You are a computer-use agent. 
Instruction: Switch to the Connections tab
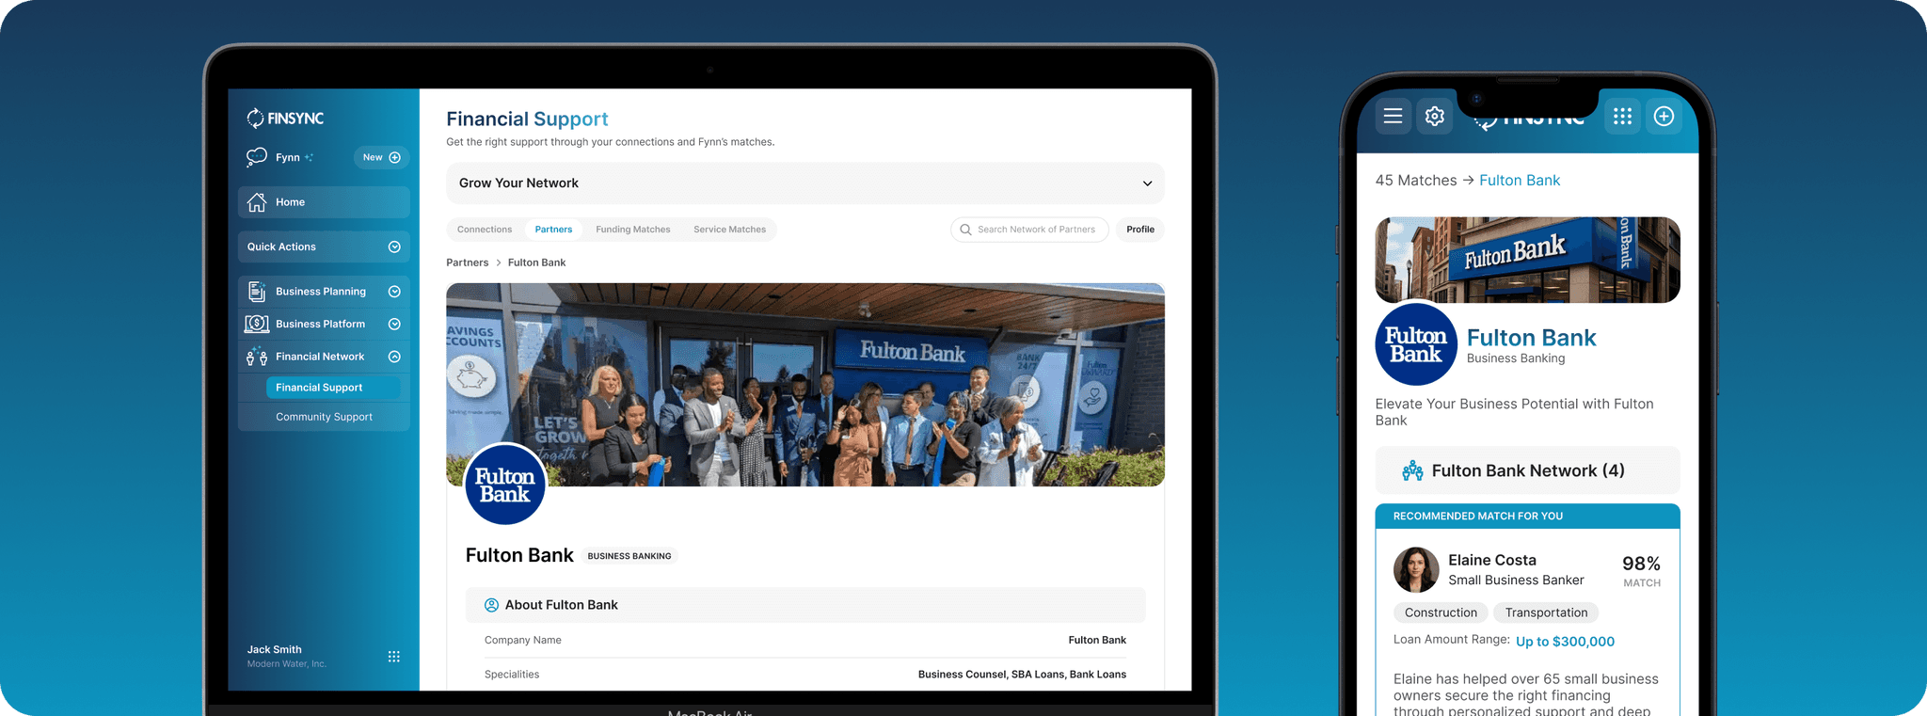[x=485, y=230]
